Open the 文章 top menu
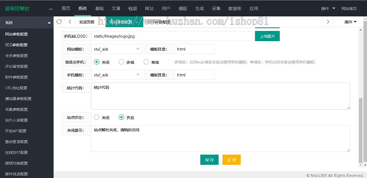367x178 pixels. click(116, 9)
